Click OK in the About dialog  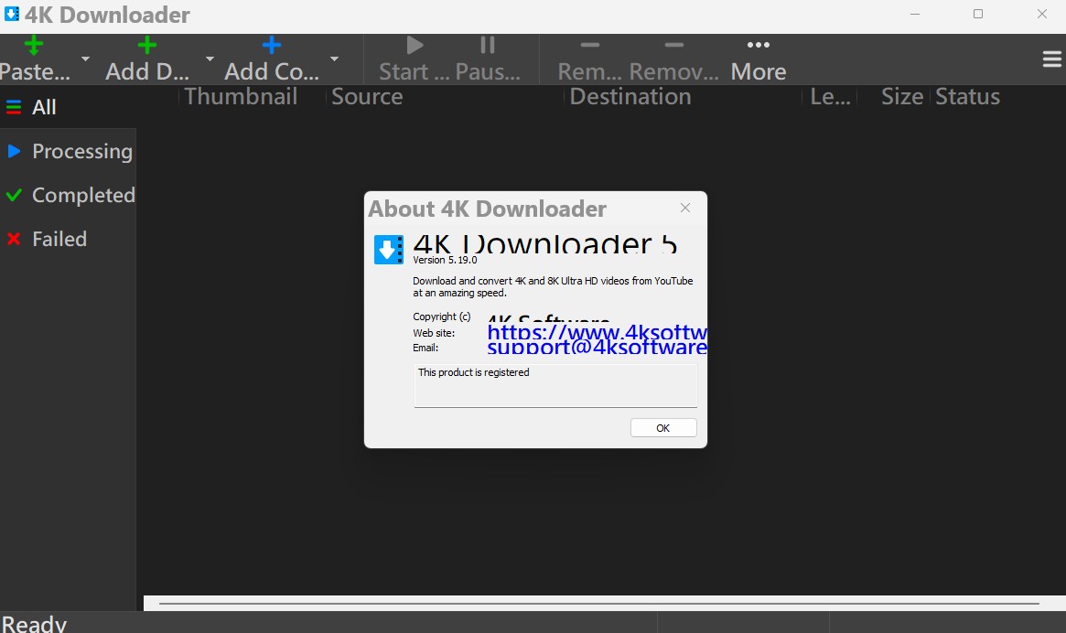[663, 428]
